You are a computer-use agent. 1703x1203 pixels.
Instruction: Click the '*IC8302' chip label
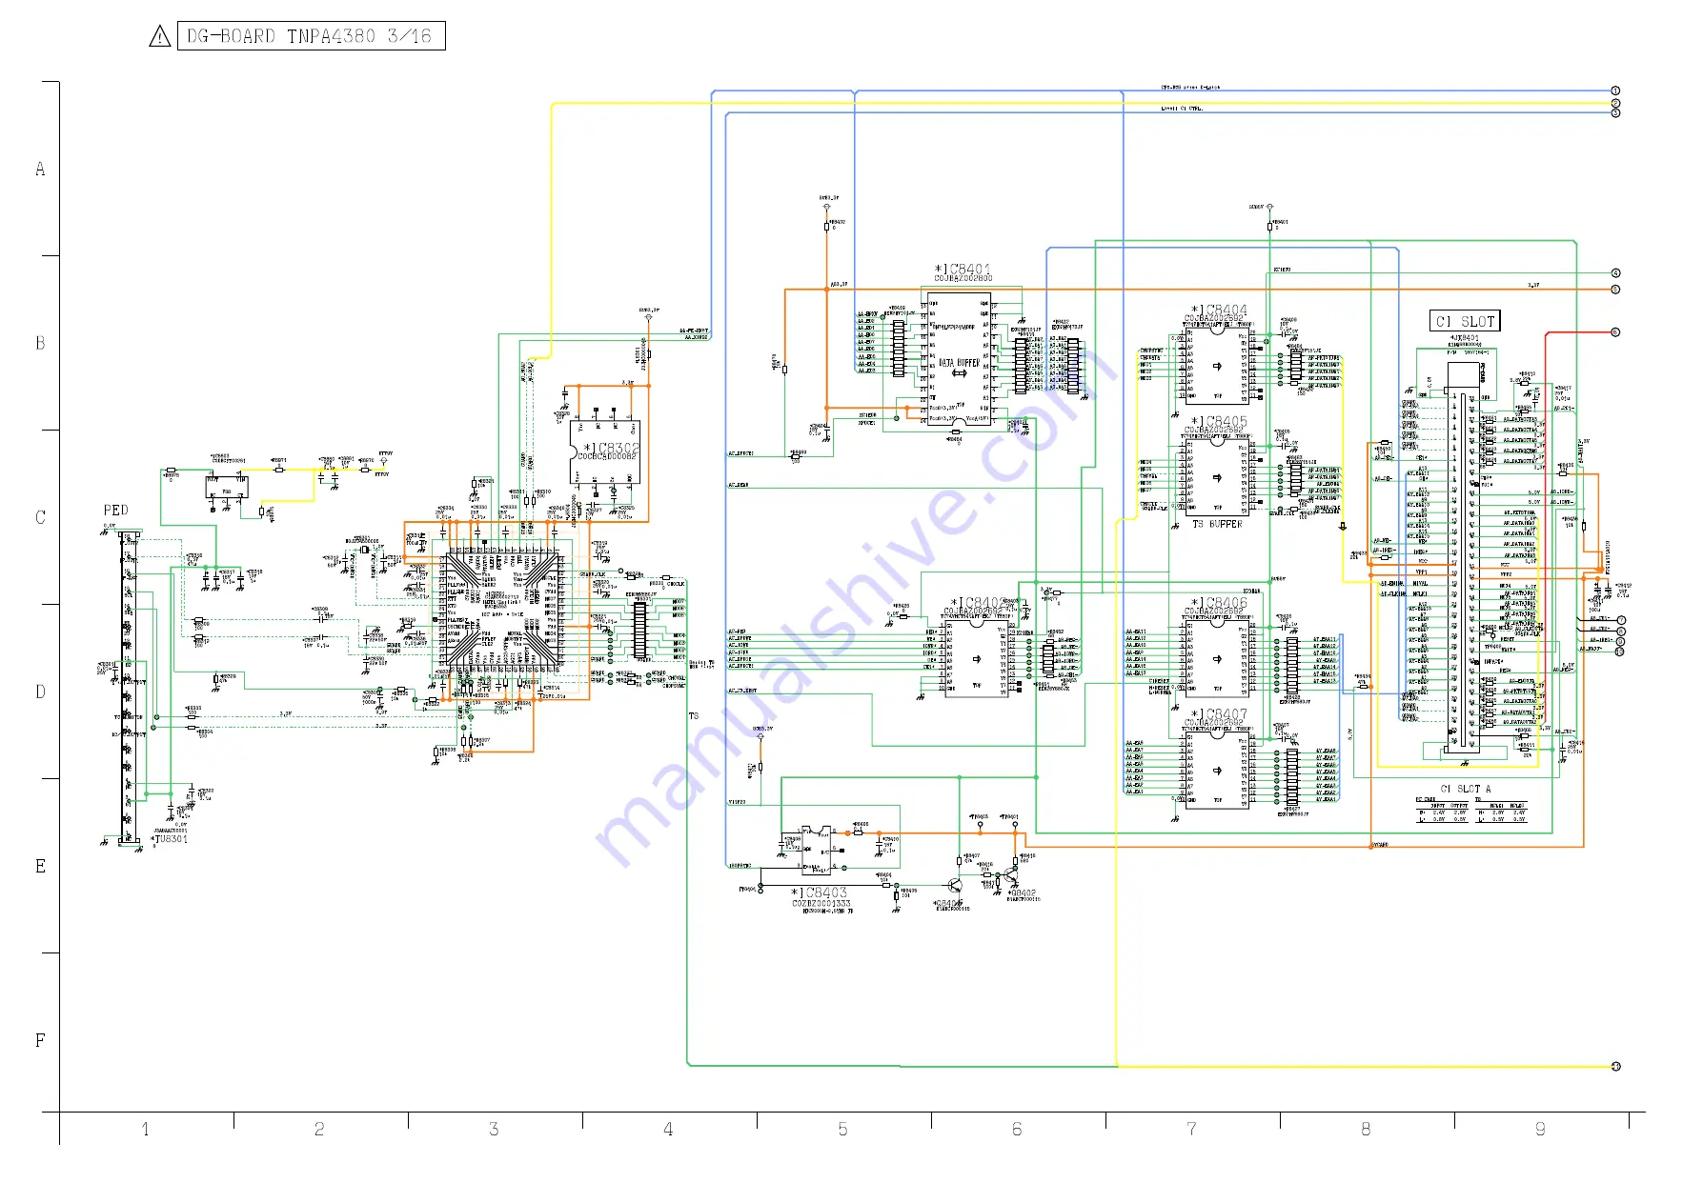tap(611, 448)
